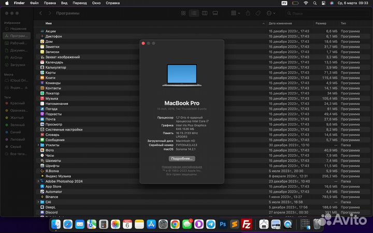The width and height of the screenshot is (373, 233).
Task: Click the Подробнее... button
Action: pos(182,158)
